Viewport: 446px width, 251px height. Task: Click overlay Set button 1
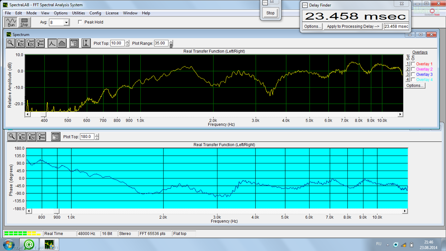[x=408, y=64]
